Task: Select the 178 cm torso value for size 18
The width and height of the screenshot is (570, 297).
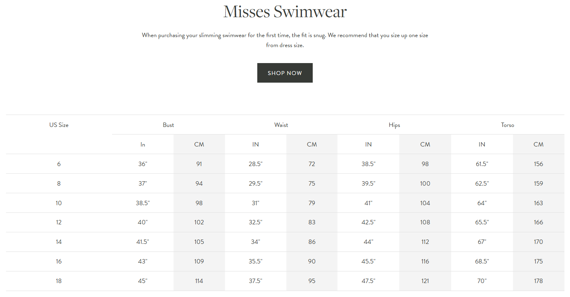Action: click(538, 281)
